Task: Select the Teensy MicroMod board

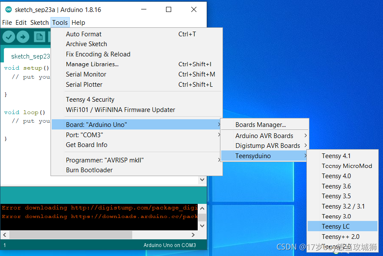Action: [342, 166]
